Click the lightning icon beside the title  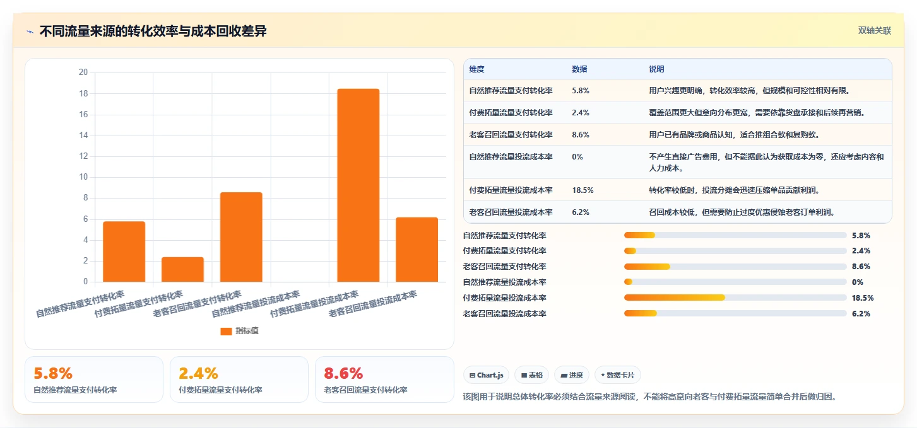point(30,32)
